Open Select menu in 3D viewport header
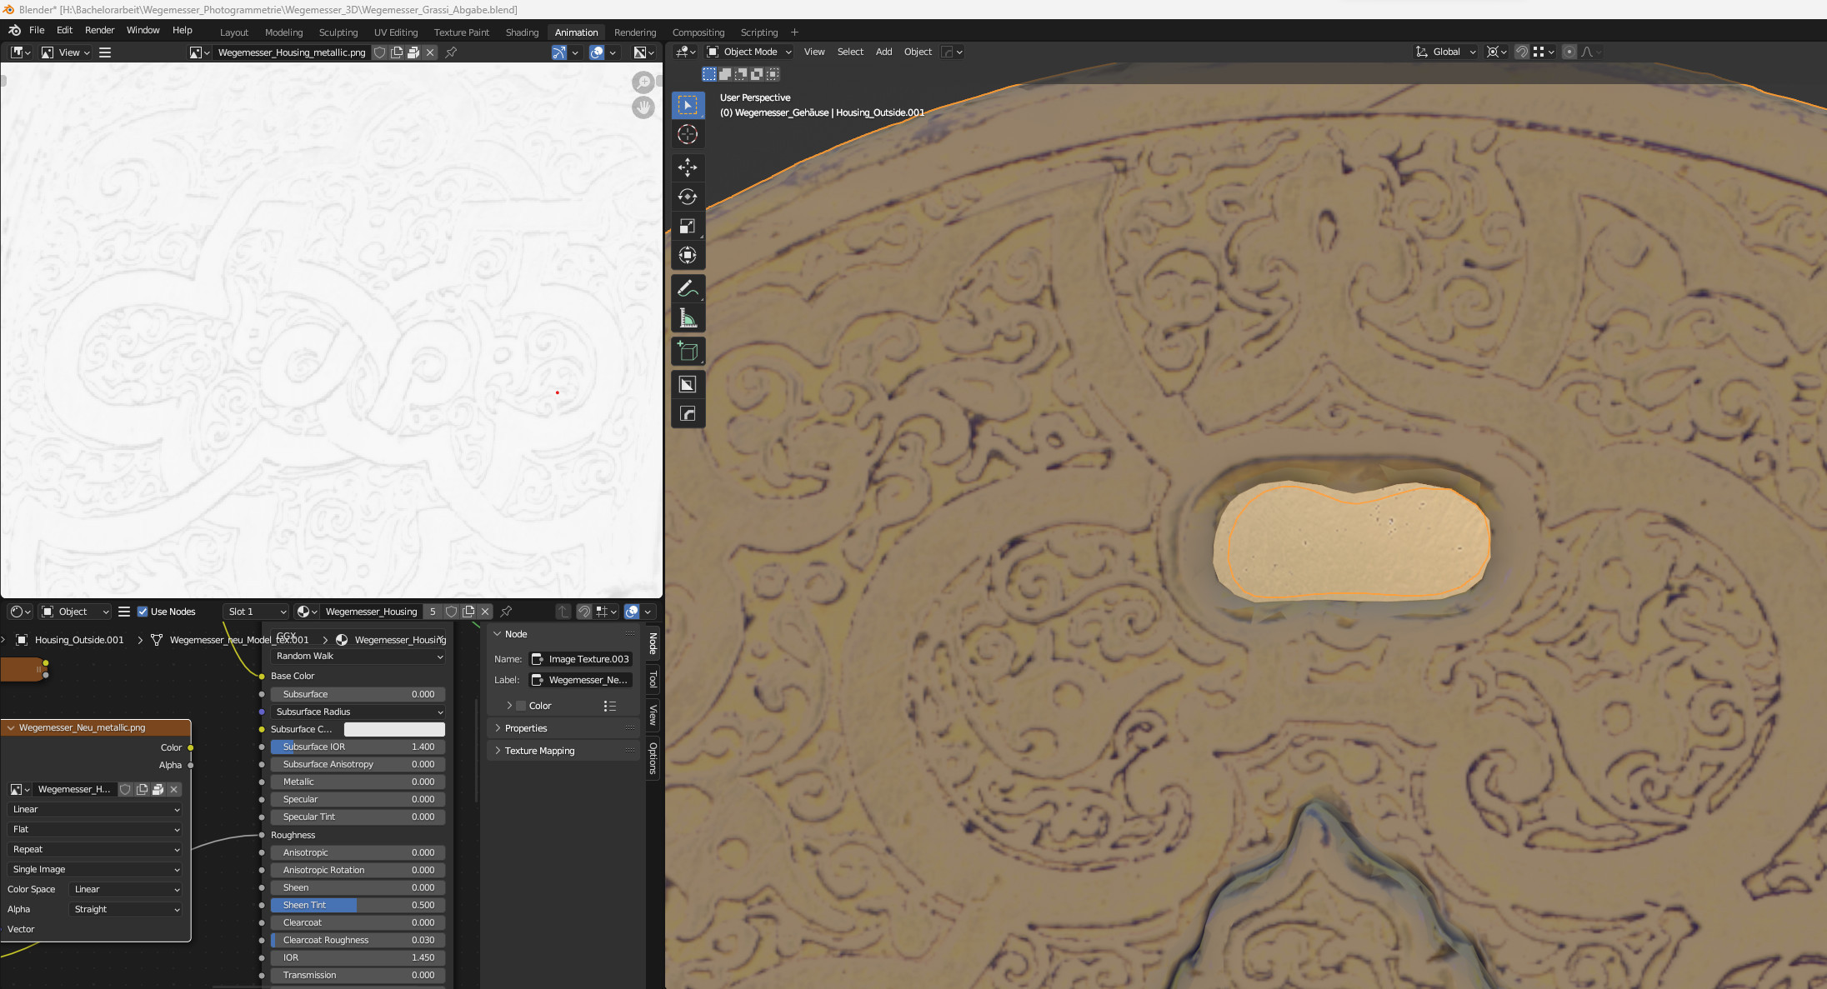 [850, 52]
